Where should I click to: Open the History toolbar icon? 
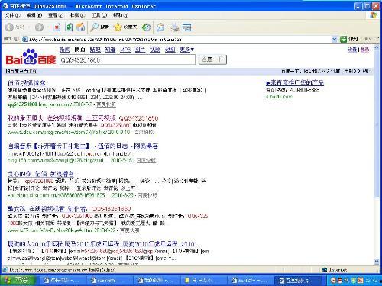[146, 27]
